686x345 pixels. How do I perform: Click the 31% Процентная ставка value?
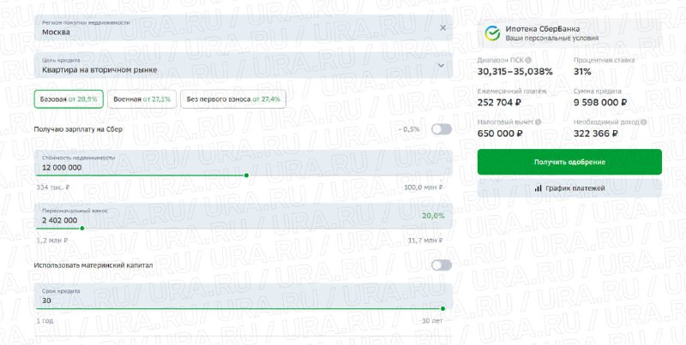(582, 72)
